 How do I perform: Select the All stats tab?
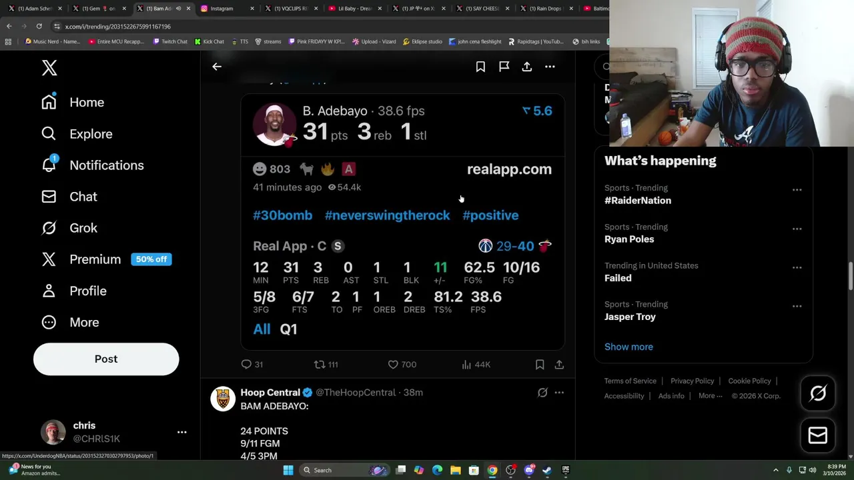[x=262, y=329]
